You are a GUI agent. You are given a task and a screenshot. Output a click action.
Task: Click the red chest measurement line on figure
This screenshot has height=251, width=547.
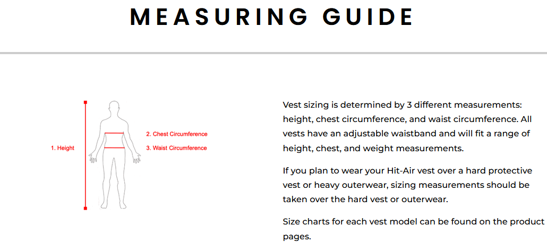pyautogui.click(x=114, y=133)
